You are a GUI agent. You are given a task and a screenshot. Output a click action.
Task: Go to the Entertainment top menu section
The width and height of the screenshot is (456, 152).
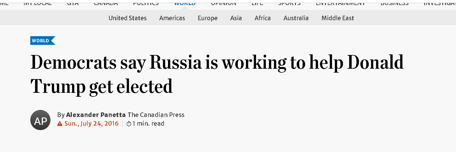point(340,3)
